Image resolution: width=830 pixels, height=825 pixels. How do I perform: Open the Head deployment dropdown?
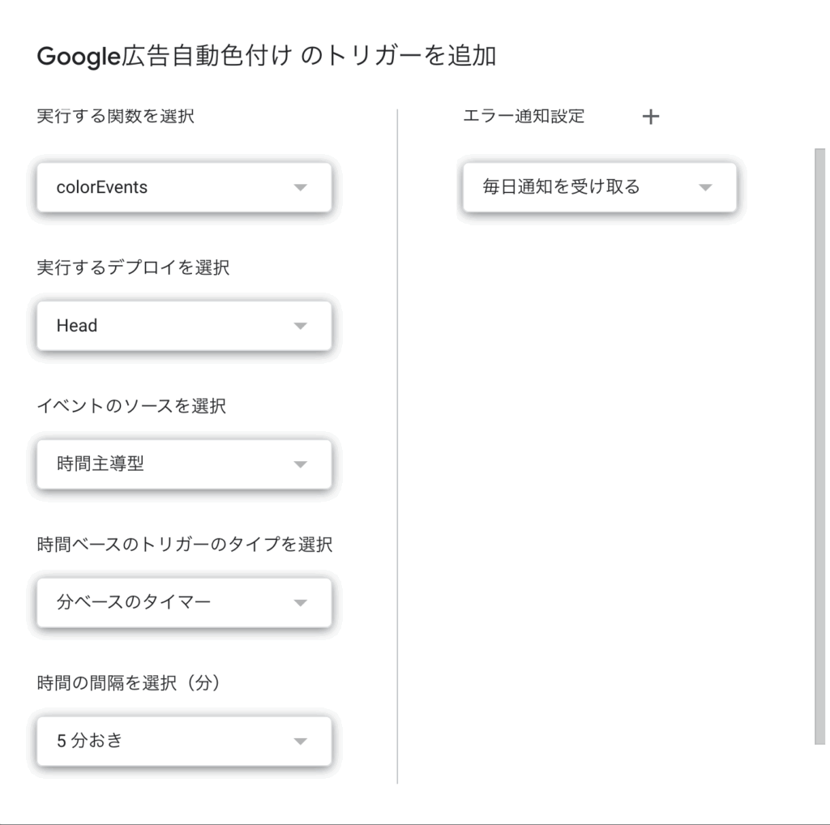184,326
